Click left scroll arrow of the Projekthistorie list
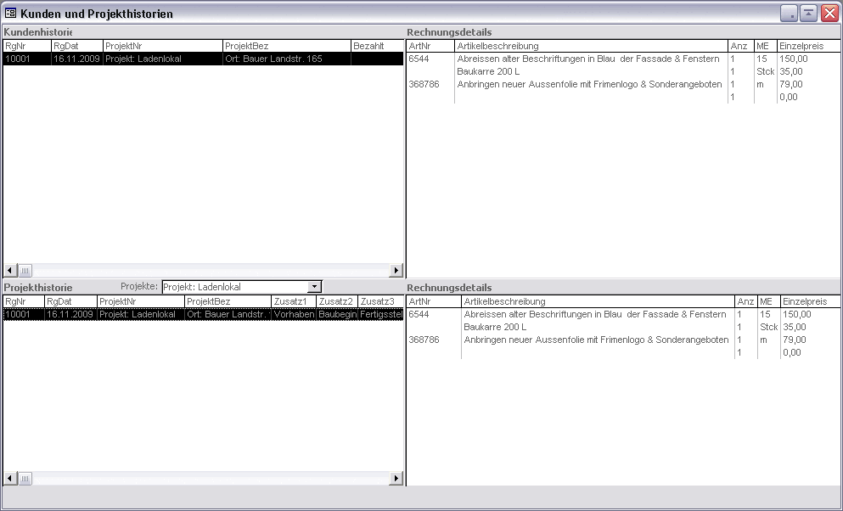The image size is (843, 511). tap(10, 479)
